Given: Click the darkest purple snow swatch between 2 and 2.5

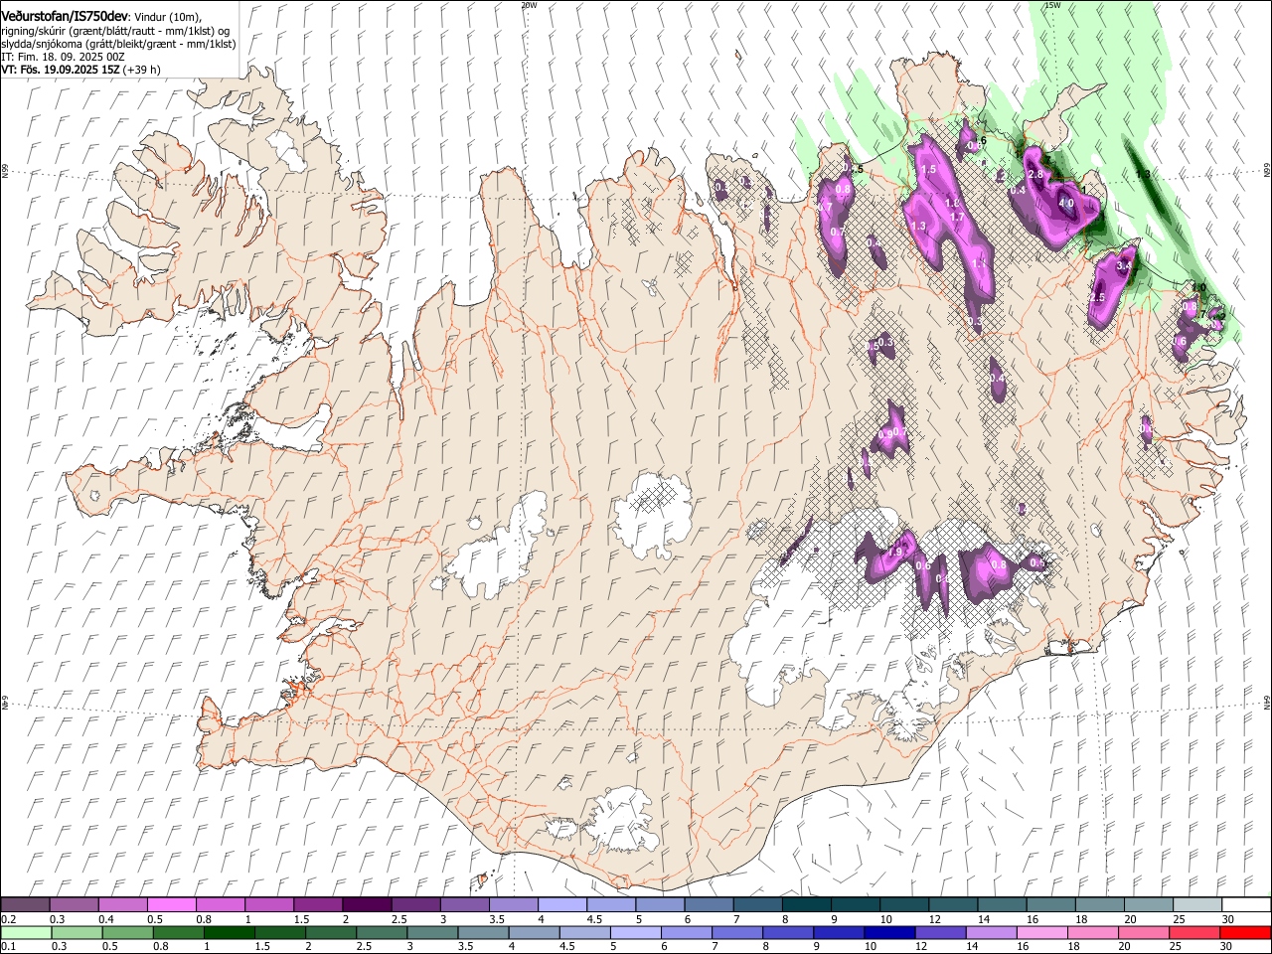Looking at the screenshot, I should (366, 905).
